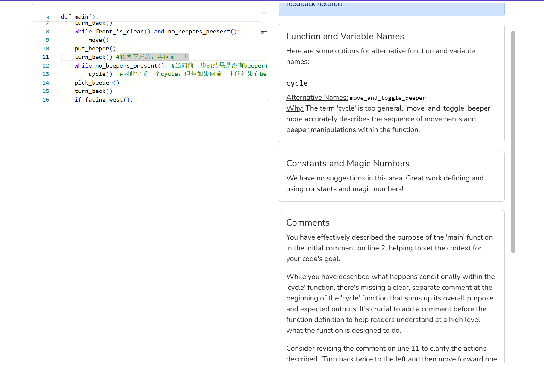Click the 'Comments' section heading

tap(308, 223)
